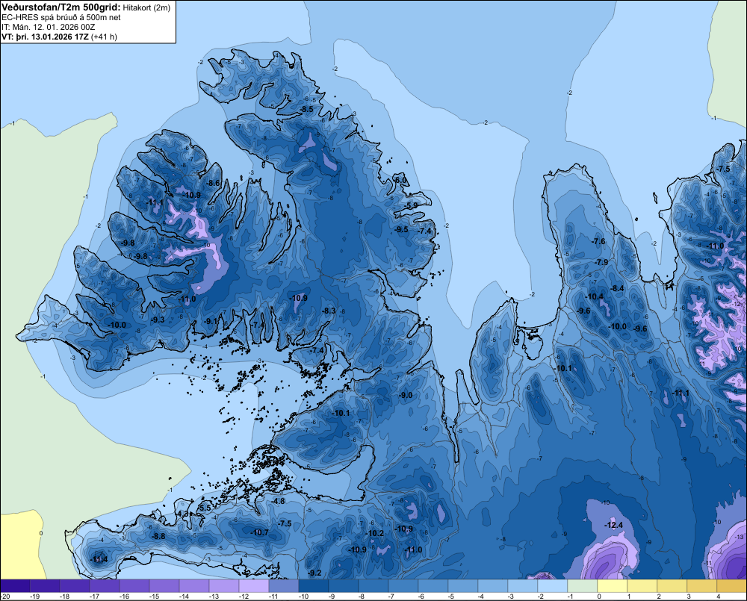This screenshot has width=747, height=601.
Task: Click the -8.4 temperature value
Action: point(618,288)
